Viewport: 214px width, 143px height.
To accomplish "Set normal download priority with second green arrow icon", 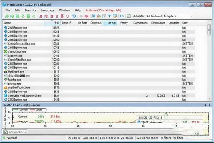I will [12, 16].
